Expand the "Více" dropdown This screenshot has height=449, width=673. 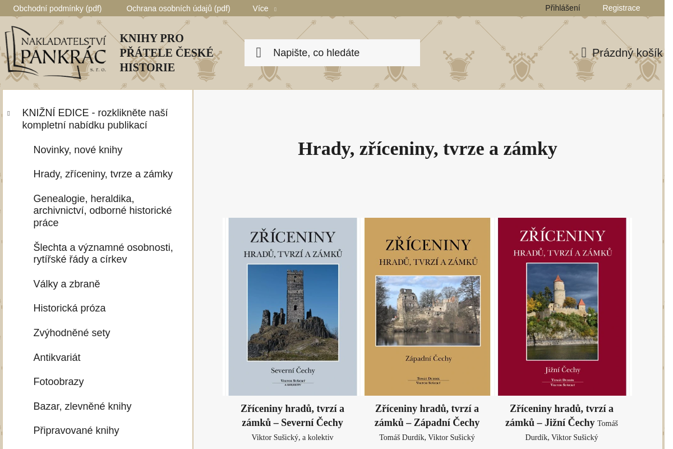264,8
